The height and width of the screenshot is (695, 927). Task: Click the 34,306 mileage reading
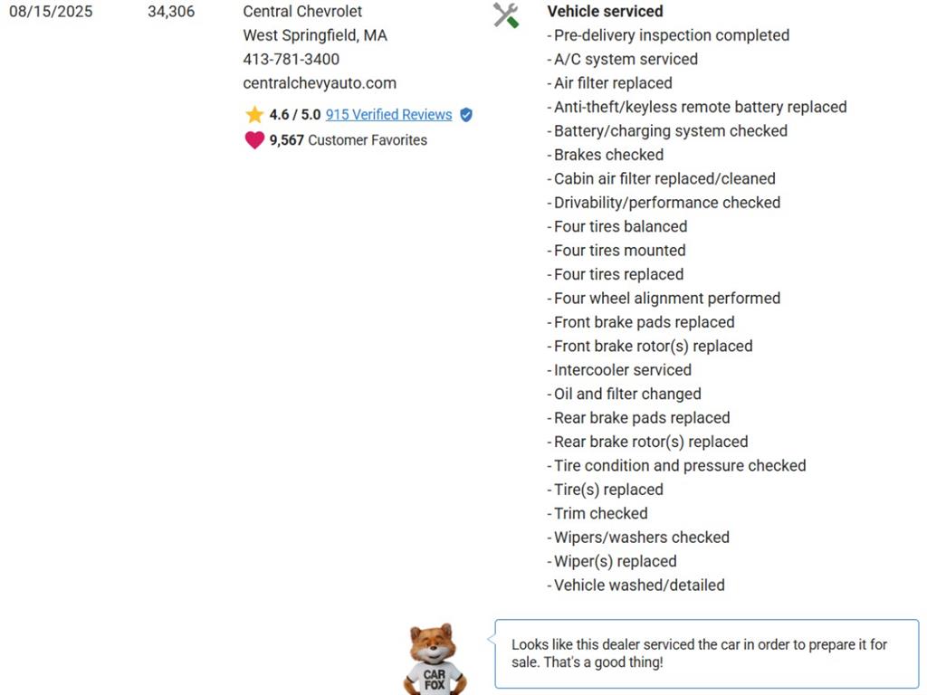point(171,12)
